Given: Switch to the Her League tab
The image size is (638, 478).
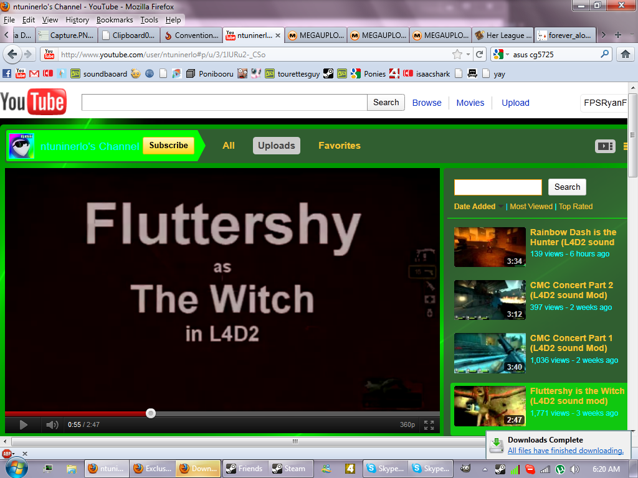Looking at the screenshot, I should pyautogui.click(x=503, y=35).
